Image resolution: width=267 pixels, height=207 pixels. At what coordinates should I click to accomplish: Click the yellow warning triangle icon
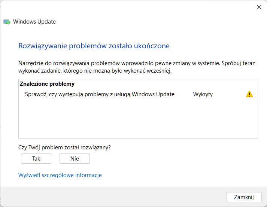pos(249,94)
